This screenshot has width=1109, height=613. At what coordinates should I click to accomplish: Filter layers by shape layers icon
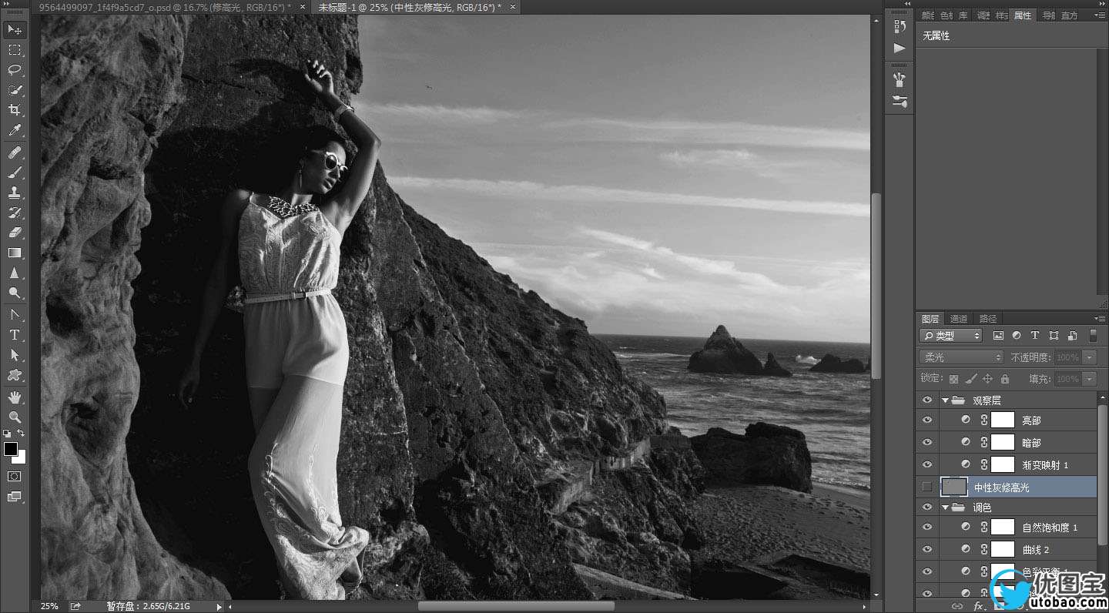click(1053, 336)
